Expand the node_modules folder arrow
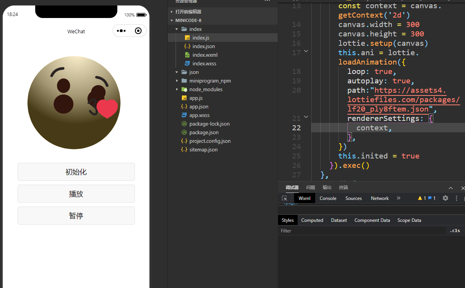Image resolution: width=465 pixels, height=288 pixels. tap(177, 89)
